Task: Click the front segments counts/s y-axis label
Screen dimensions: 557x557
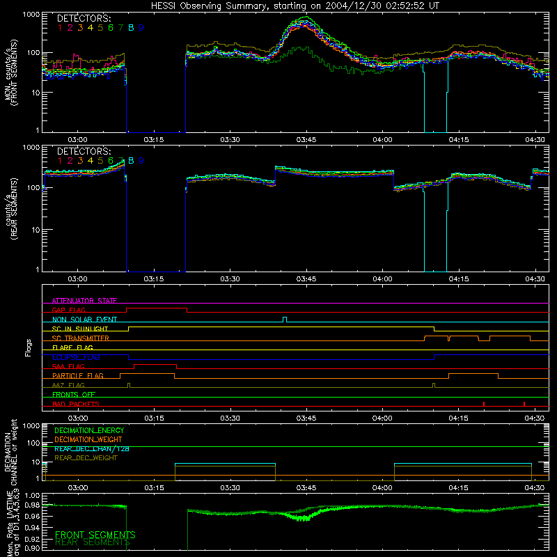Action: pyautogui.click(x=10, y=72)
